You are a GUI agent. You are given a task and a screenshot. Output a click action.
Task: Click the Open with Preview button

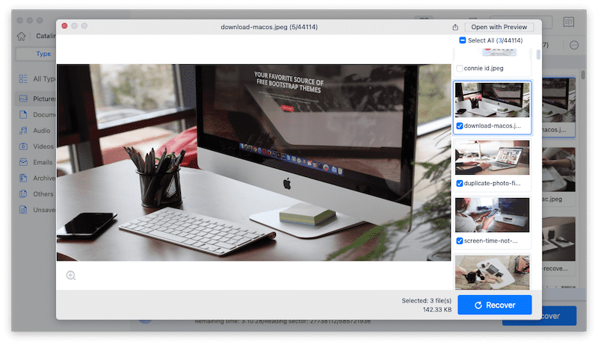coord(499,27)
